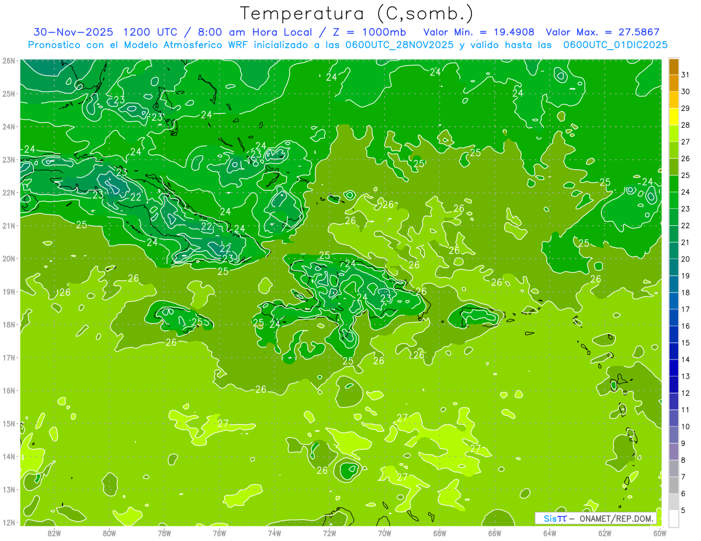
Task: Click the '25N' latitude axis label
Action: click(x=8, y=93)
